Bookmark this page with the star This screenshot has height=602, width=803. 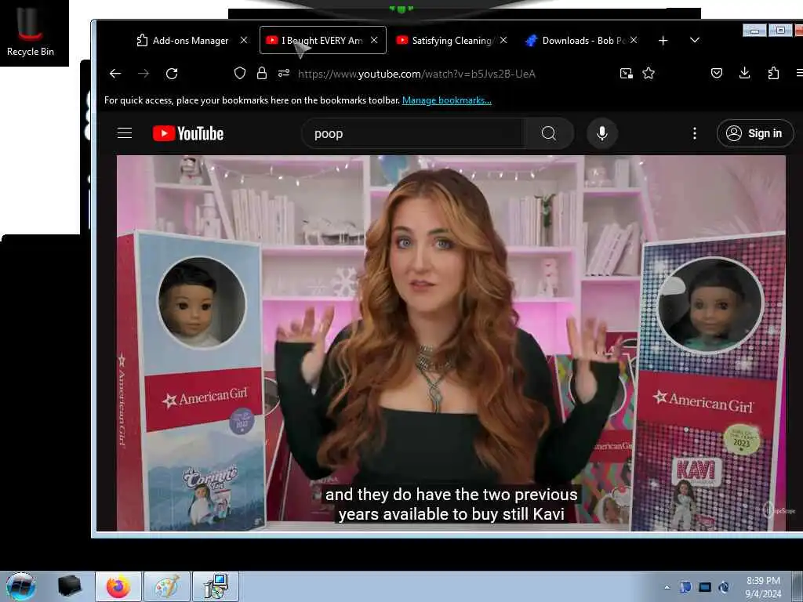649,73
